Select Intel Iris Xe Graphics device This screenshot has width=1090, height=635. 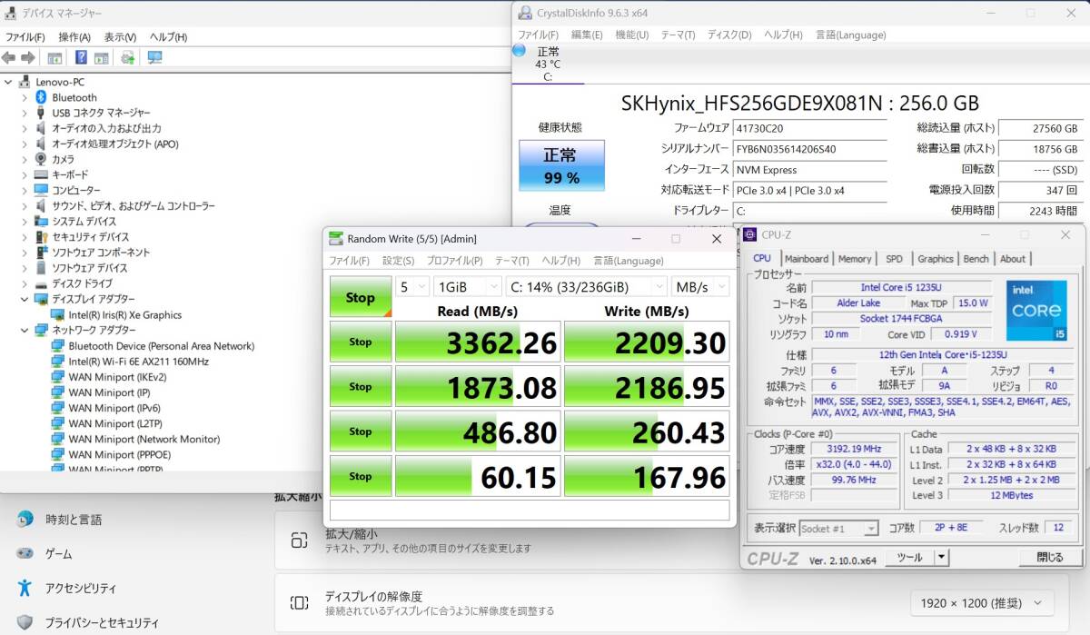pyautogui.click(x=124, y=314)
